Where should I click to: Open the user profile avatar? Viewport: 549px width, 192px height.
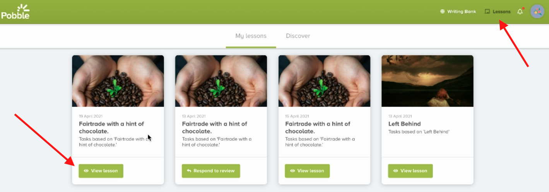(537, 12)
